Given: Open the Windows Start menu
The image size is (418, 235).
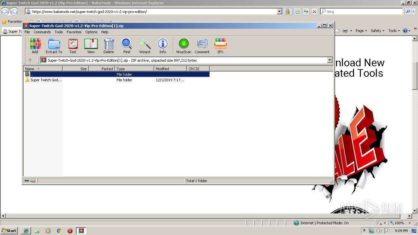Looking at the screenshot, I should click(9, 231).
